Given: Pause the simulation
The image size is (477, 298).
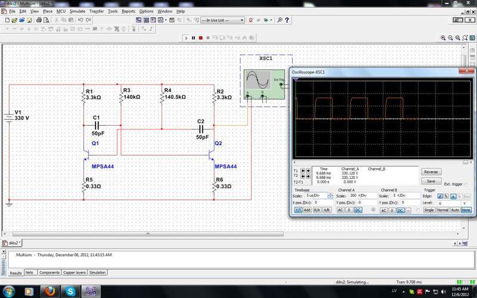Looking at the screenshot, I should coord(193,38).
